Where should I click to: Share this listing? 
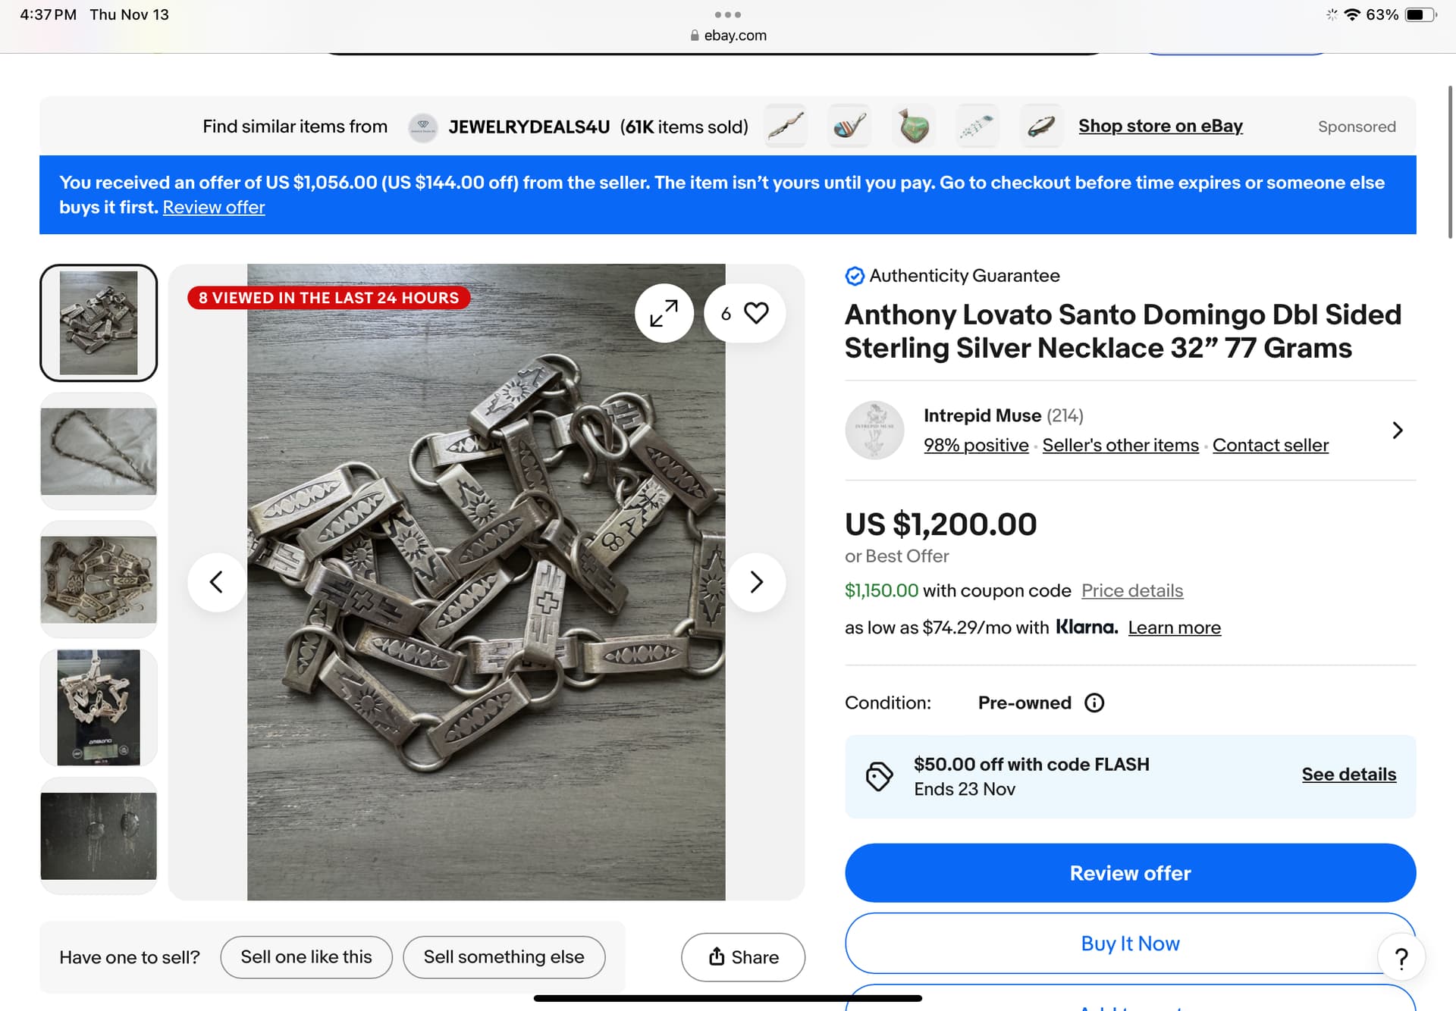(x=743, y=957)
